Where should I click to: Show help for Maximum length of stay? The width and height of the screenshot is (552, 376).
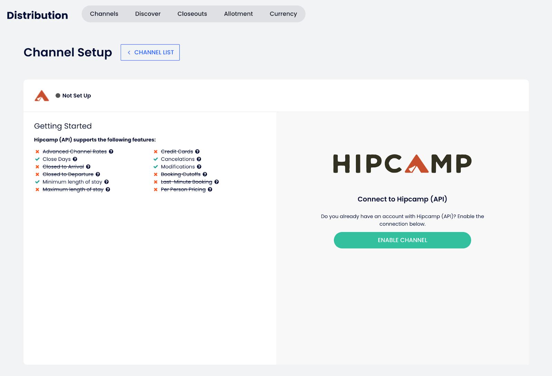pos(108,189)
